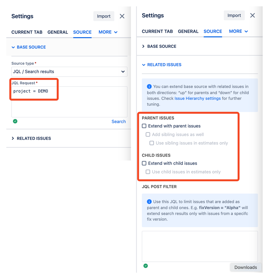The image size is (269, 279).
Task: Expand Related Issues in the left panel
Action: coord(31,139)
